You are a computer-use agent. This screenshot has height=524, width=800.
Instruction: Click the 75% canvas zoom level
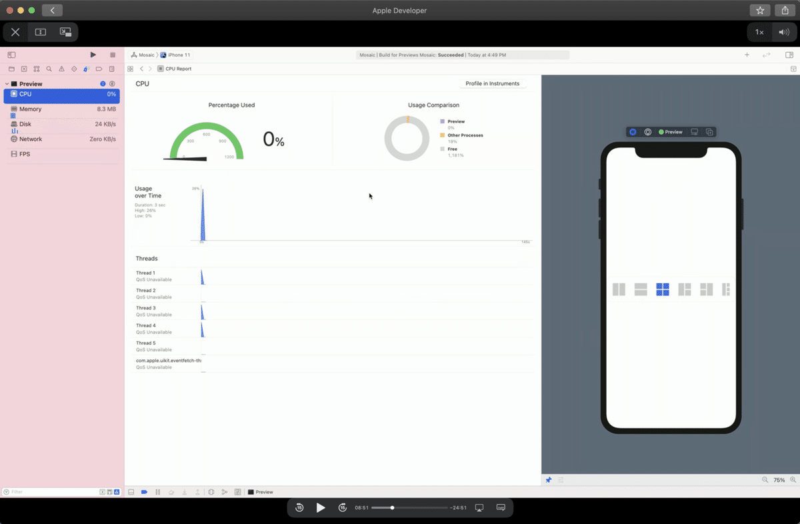coord(779,480)
